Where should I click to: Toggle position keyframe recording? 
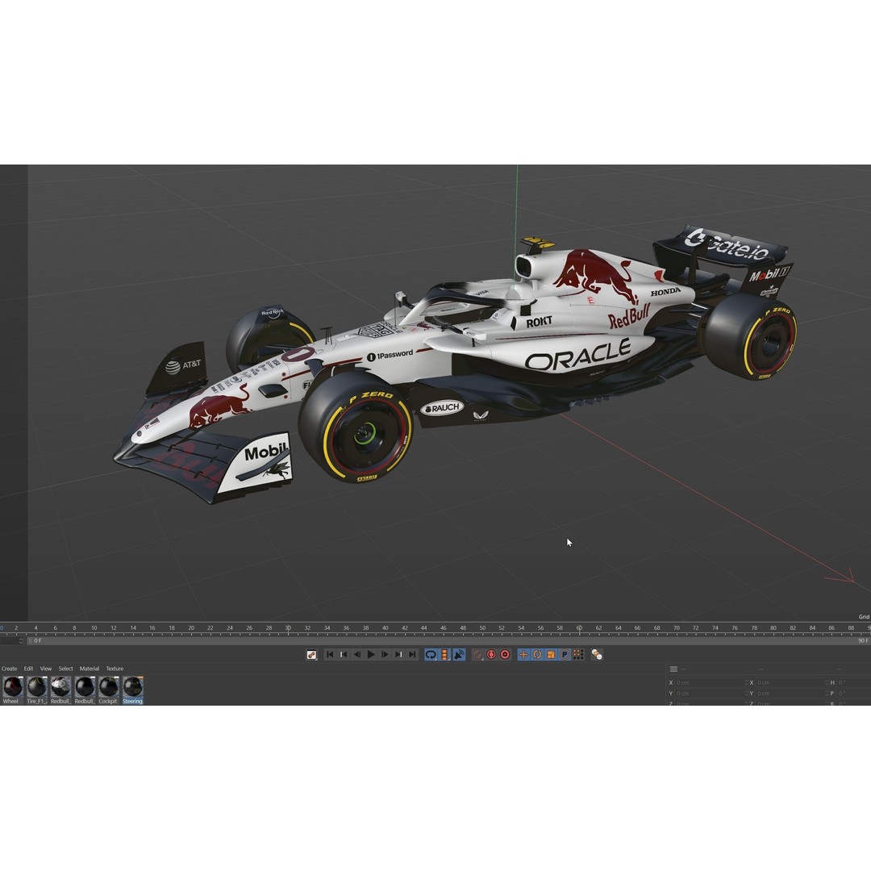(523, 655)
